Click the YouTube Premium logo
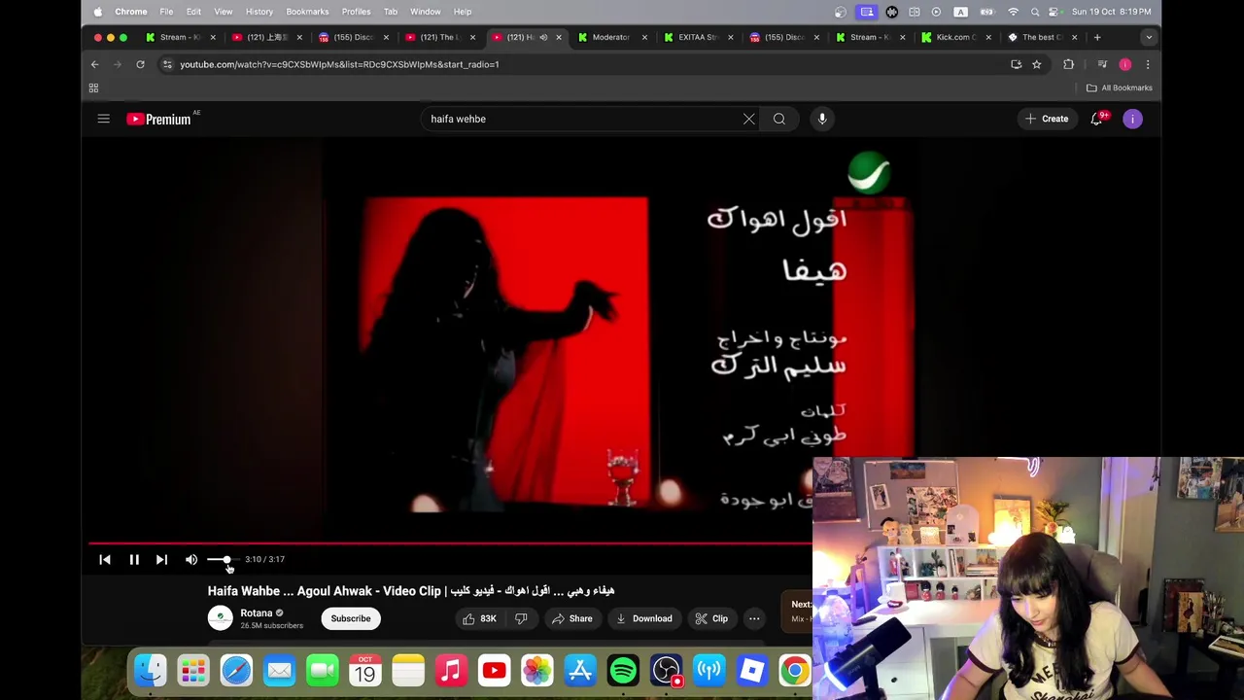 tap(159, 119)
